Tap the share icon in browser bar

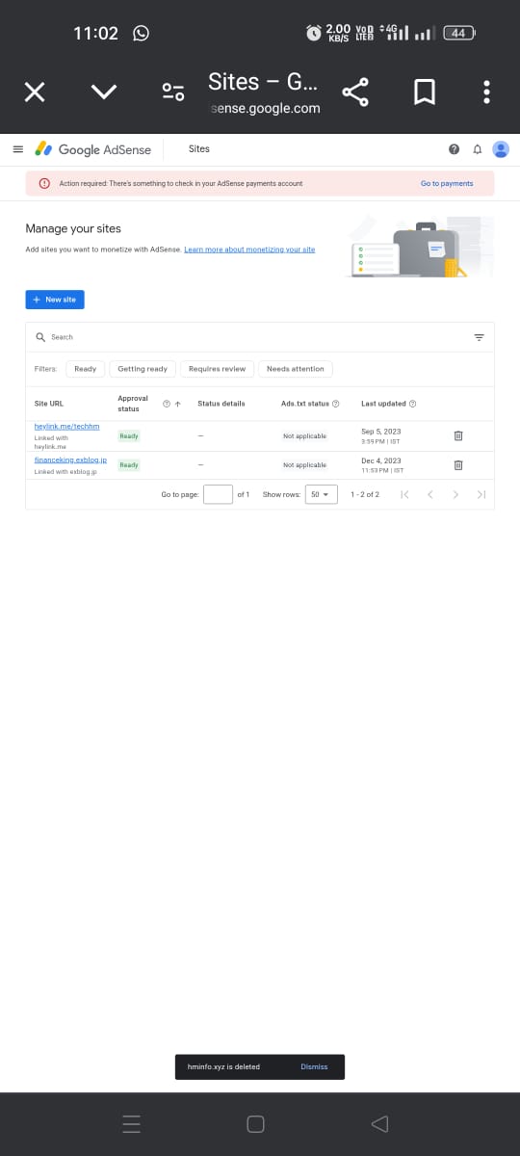pos(355,92)
